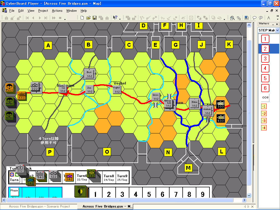This screenshot has height=210, width=280.
Task: Open the View menu
Action: point(31,11)
